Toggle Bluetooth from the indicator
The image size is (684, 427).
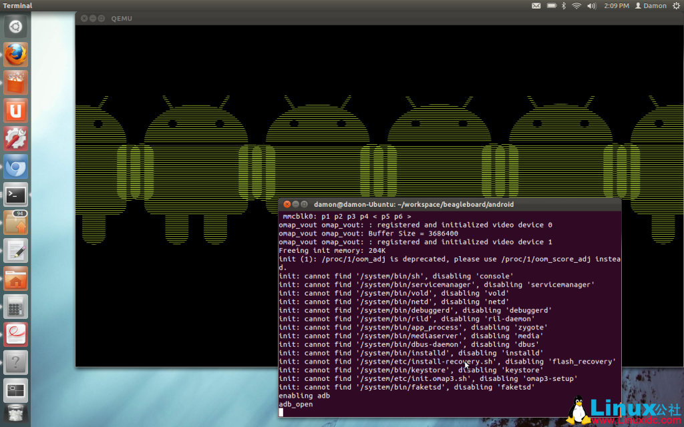pyautogui.click(x=563, y=5)
